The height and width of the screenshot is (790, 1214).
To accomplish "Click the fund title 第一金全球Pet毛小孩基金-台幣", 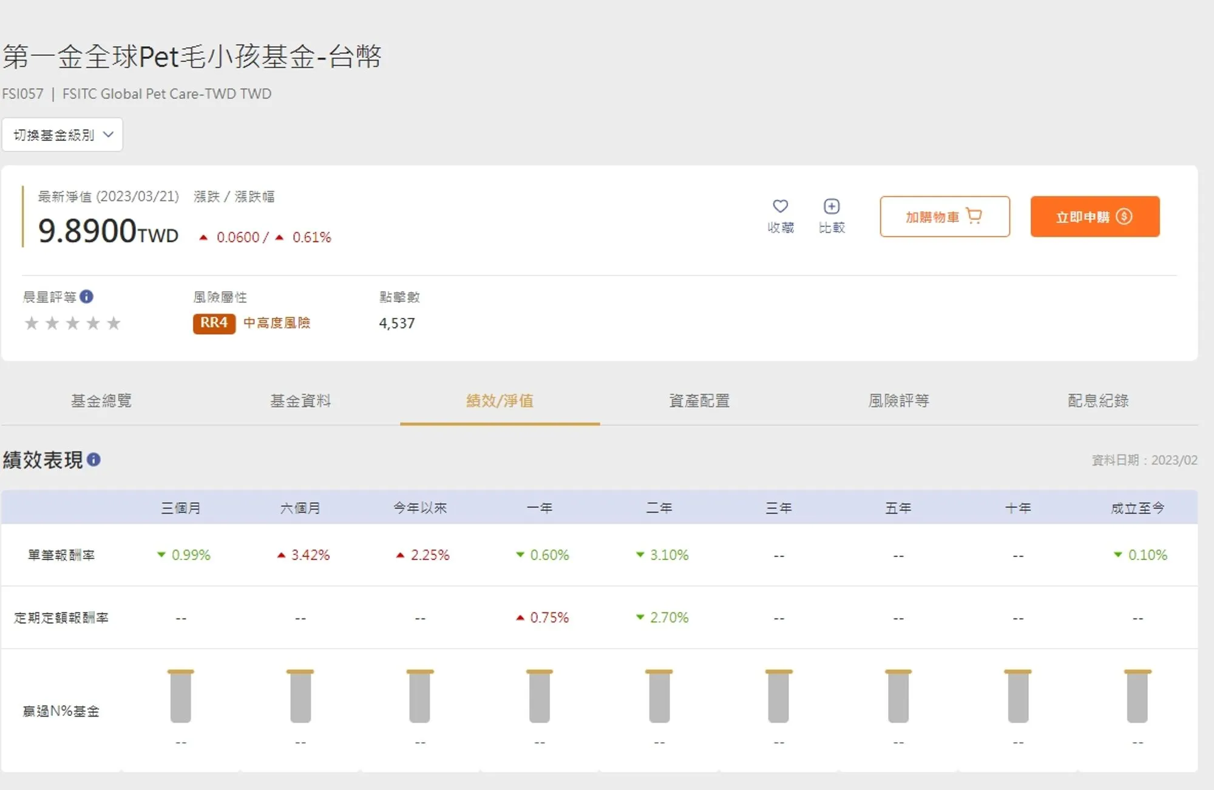I will point(192,56).
